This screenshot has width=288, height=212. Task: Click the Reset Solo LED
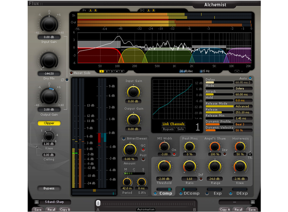coord(71,73)
